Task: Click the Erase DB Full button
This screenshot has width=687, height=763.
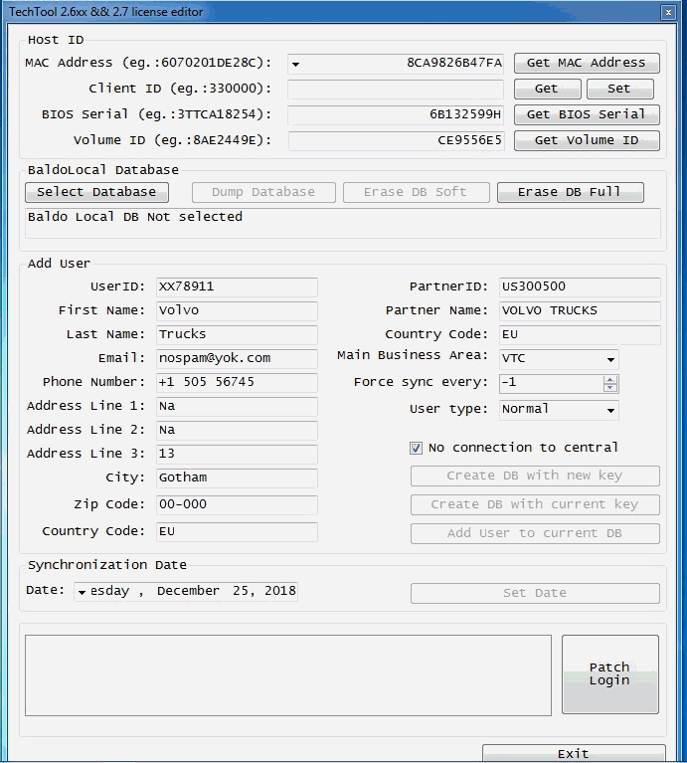Action: click(x=570, y=192)
